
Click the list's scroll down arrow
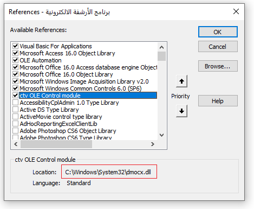coord(161,135)
